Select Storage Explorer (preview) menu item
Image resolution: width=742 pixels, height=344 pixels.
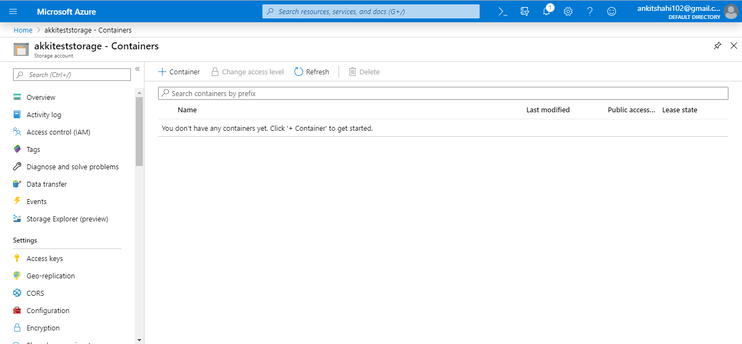pos(67,219)
